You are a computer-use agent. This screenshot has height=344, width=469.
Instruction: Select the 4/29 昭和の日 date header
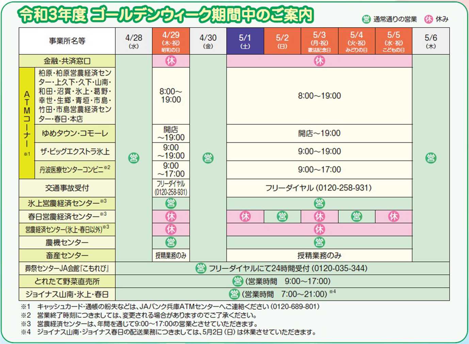point(171,41)
